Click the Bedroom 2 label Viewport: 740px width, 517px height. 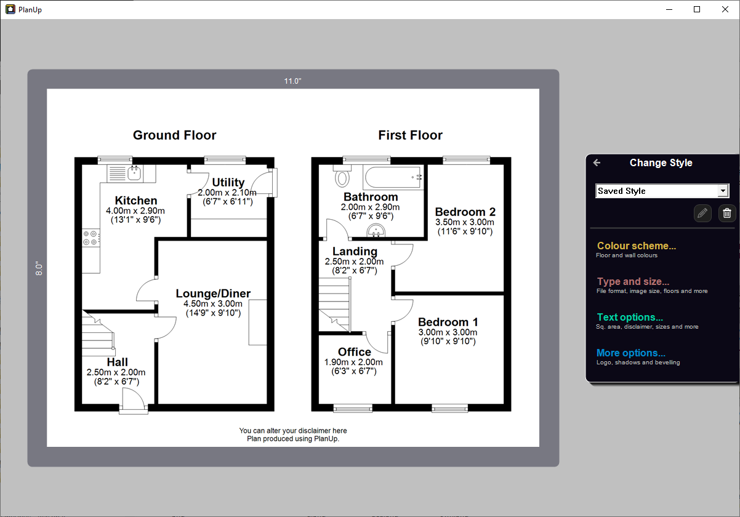(465, 212)
